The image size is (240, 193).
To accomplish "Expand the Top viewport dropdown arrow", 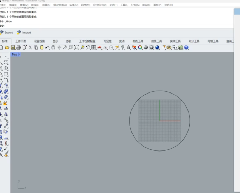I will (20, 54).
